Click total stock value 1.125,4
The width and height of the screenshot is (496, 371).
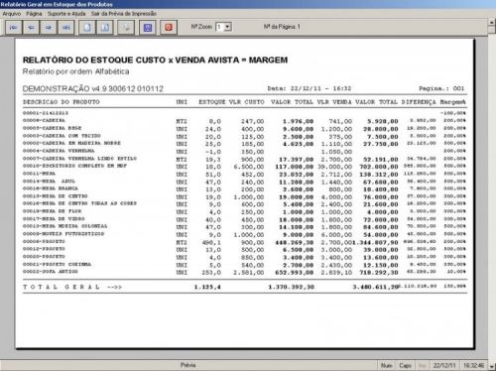tap(207, 287)
